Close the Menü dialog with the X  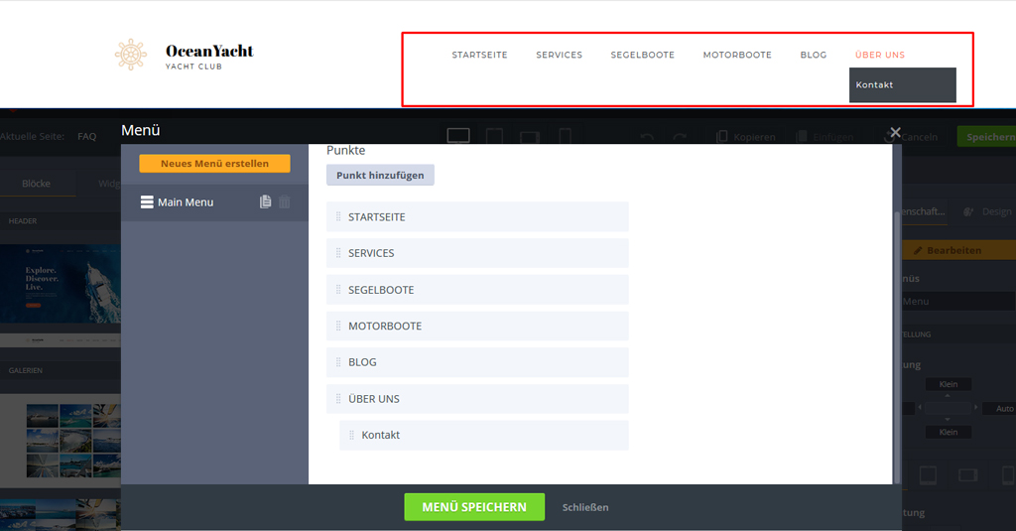(895, 132)
